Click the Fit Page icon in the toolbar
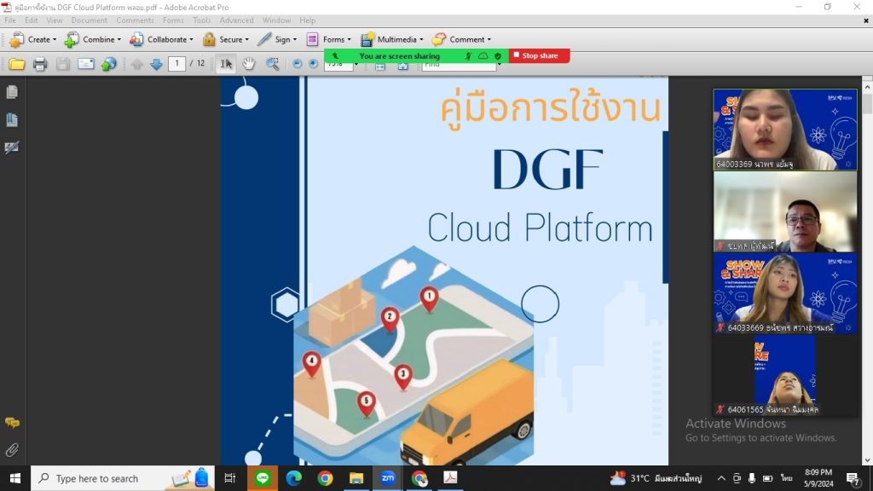873x491 pixels. (x=403, y=66)
